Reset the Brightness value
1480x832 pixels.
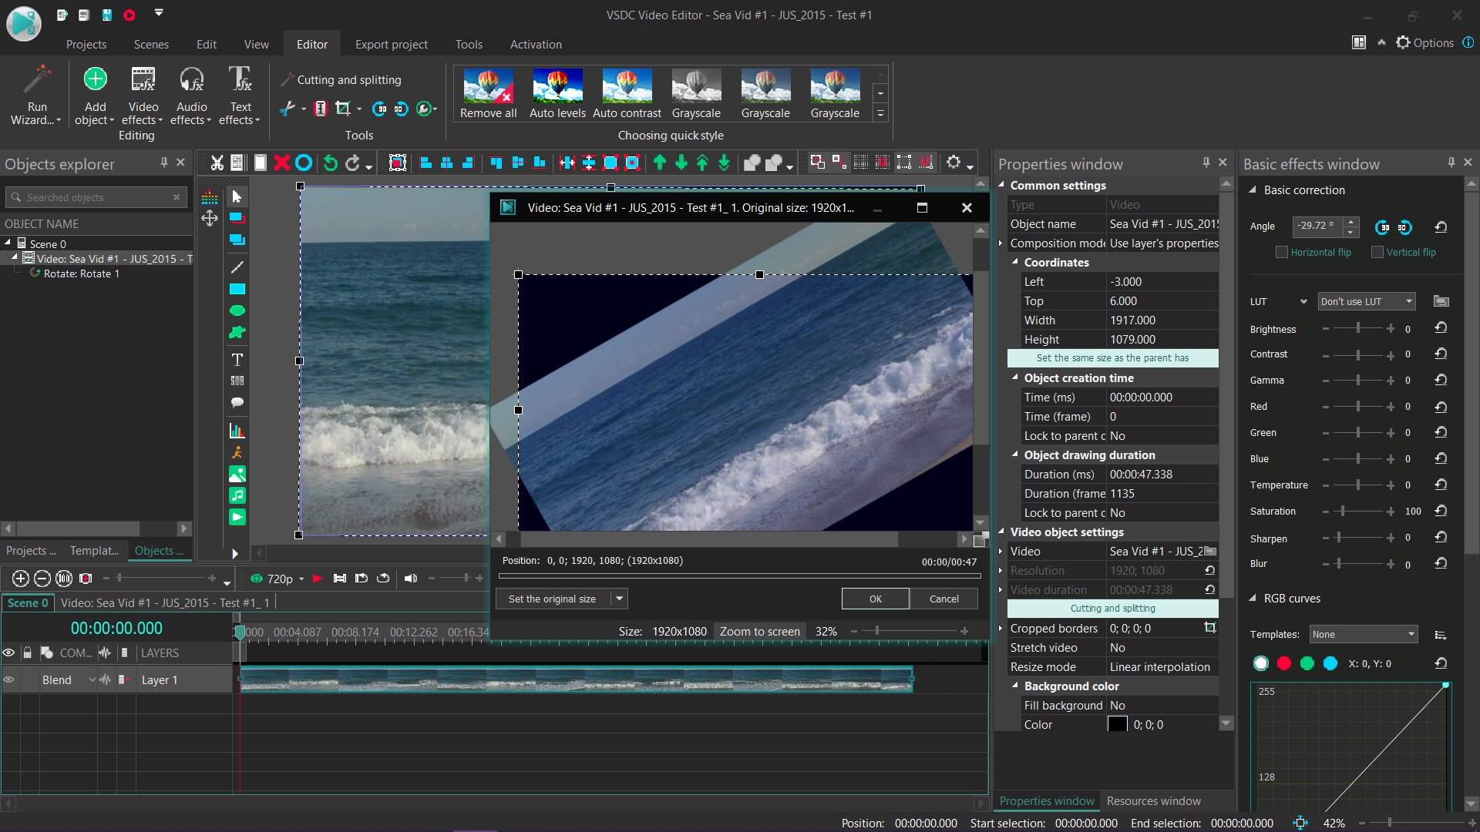pos(1441,328)
